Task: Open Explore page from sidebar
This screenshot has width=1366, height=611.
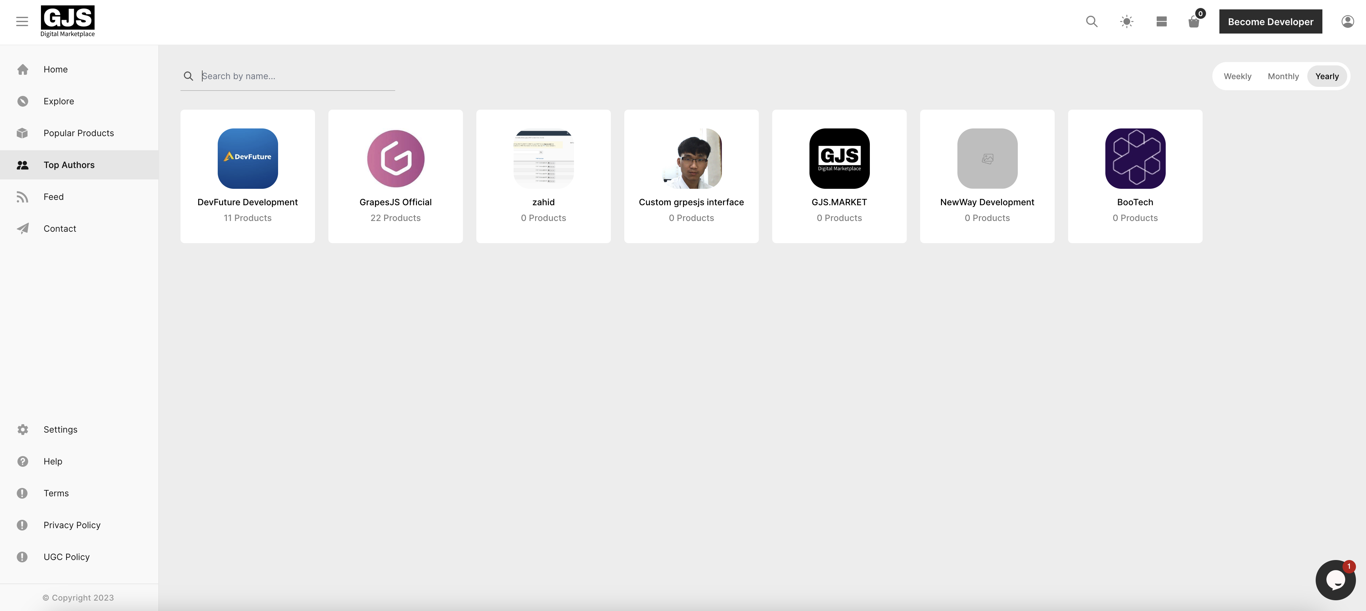Action: (79, 101)
